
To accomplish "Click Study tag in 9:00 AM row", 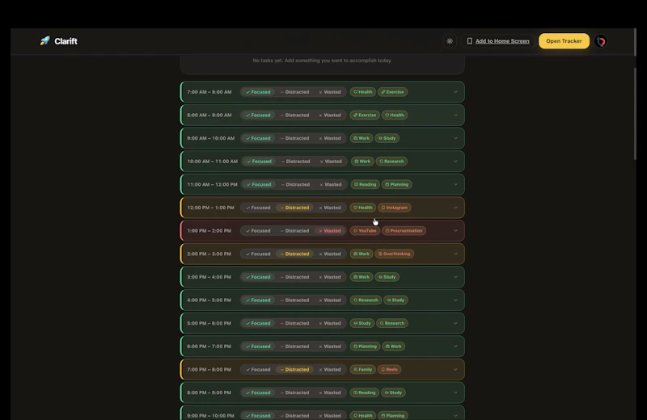I will tap(387, 138).
